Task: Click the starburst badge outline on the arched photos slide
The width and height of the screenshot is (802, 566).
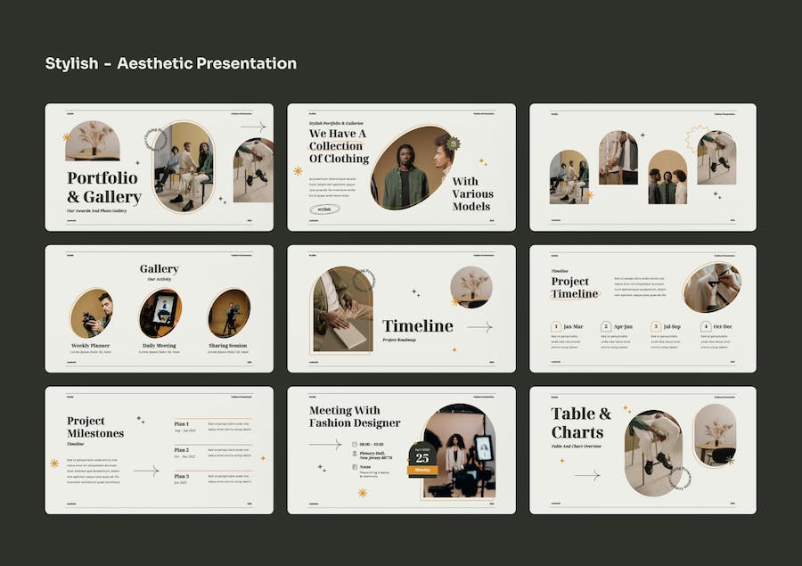Action: coord(695,139)
